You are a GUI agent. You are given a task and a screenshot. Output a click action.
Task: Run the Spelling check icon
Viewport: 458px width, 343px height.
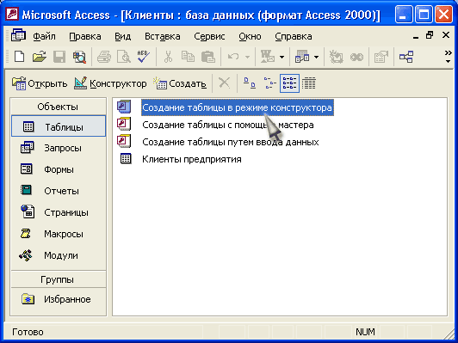[144, 56]
